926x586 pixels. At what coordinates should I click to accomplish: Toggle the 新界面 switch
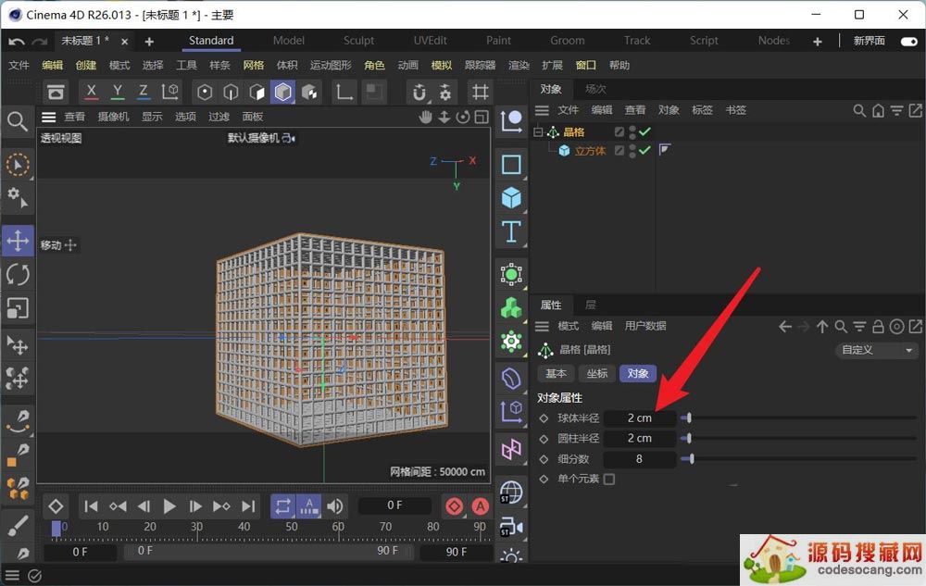(908, 41)
